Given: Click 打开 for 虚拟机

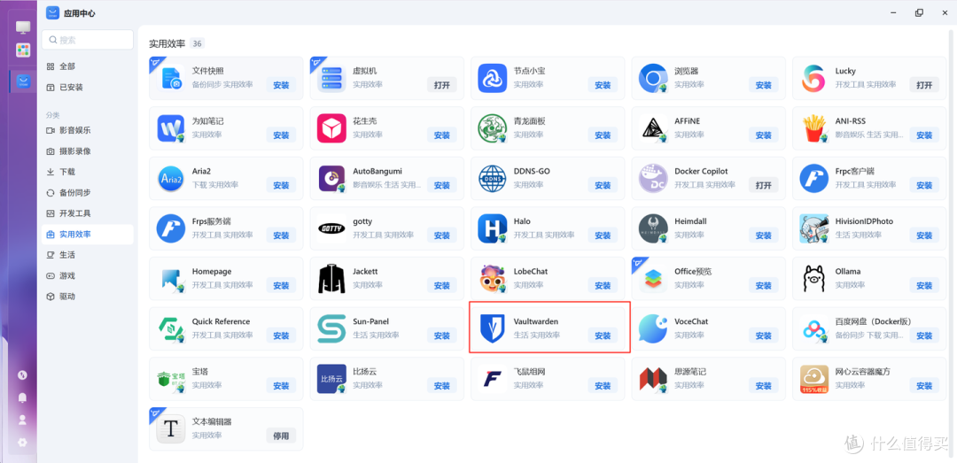Looking at the screenshot, I should click(x=442, y=85).
